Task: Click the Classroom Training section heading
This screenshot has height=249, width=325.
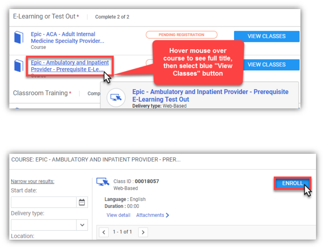Action: (40, 93)
